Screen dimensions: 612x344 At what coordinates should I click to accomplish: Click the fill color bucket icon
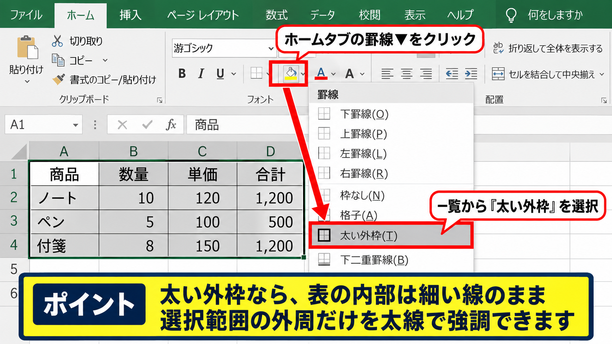[291, 73]
